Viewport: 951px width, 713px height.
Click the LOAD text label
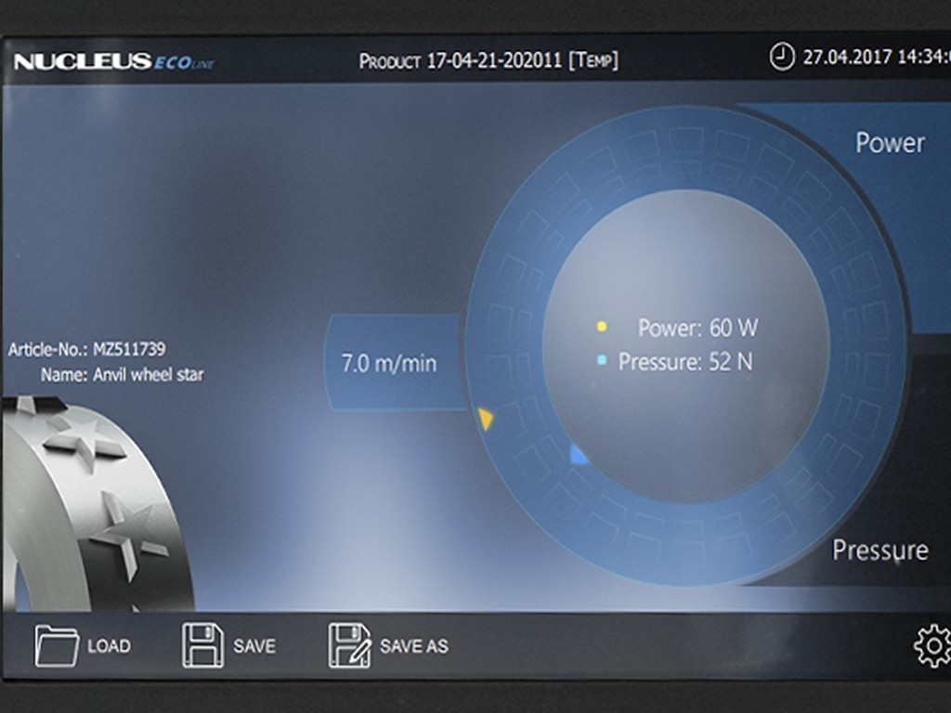point(110,646)
